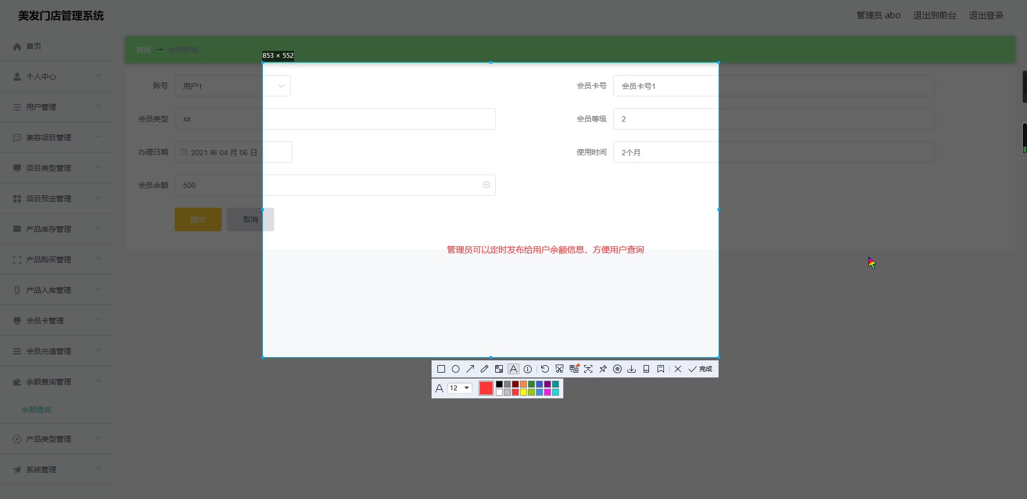Click the paper plane icon beside 系统管理

[17, 470]
